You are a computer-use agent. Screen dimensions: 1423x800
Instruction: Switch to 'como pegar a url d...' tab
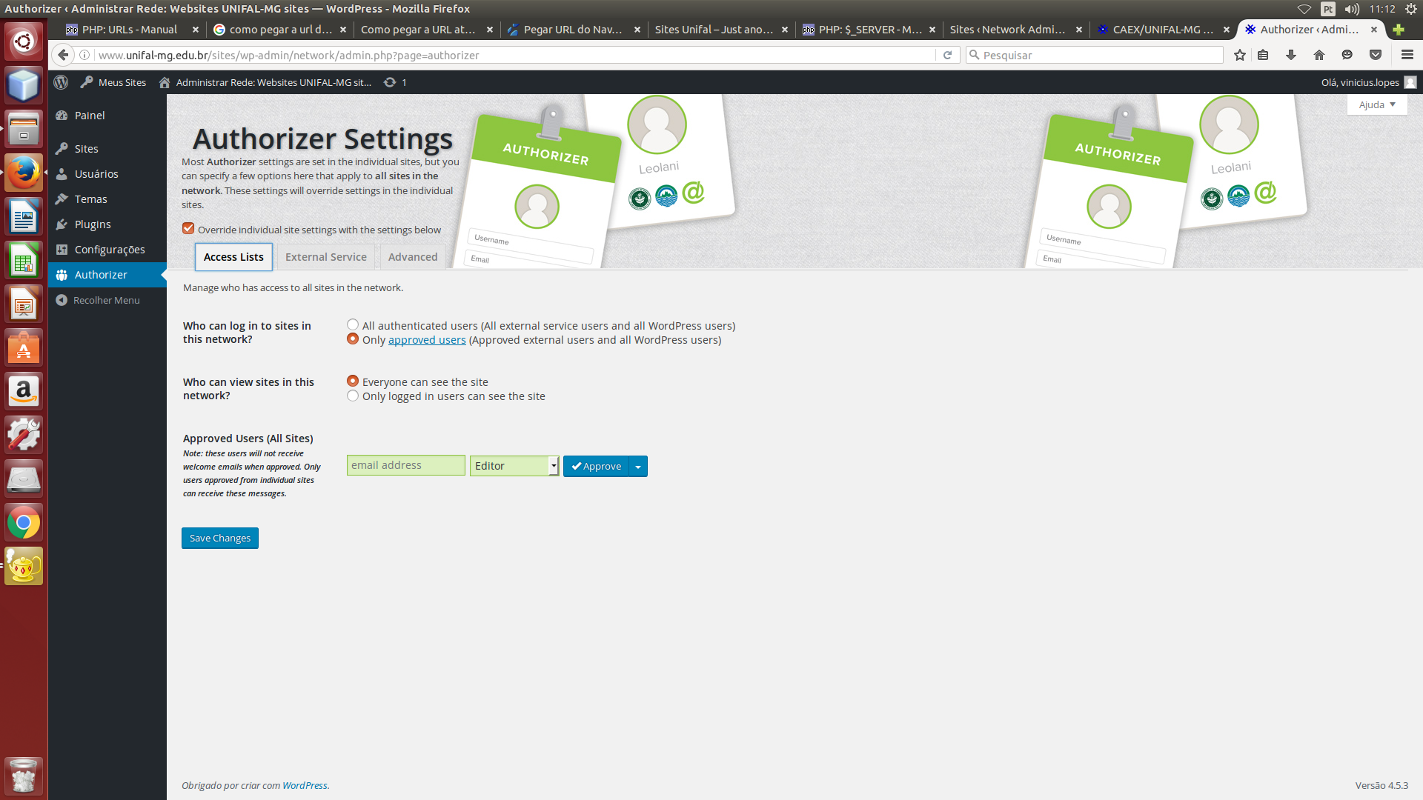coord(280,30)
